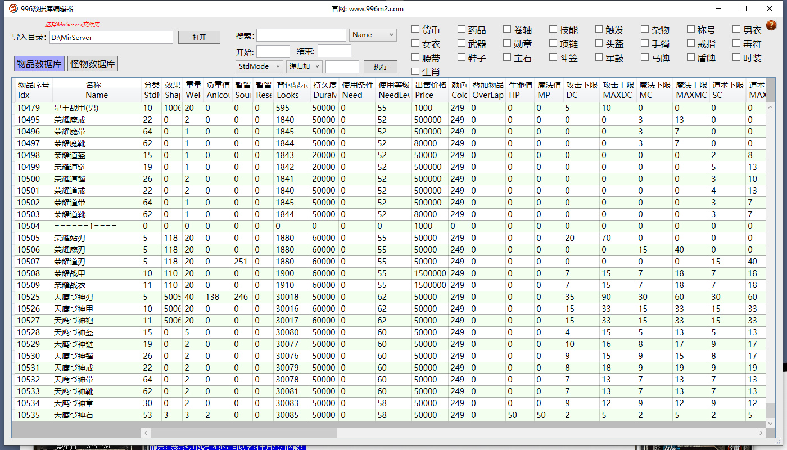
Task: Switch to the 怪物数据库 tab
Action: [x=93, y=64]
